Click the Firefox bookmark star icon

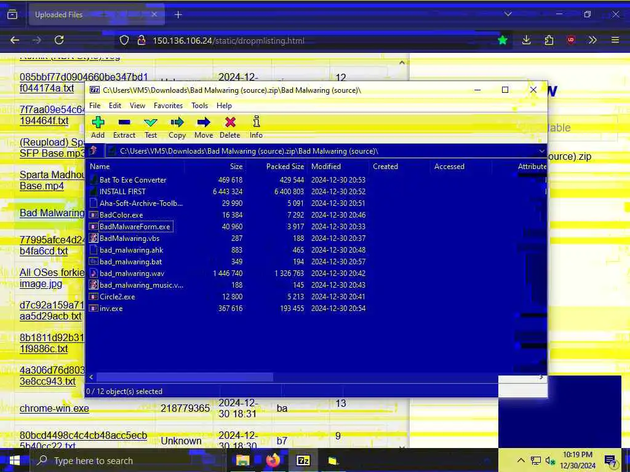(x=502, y=40)
